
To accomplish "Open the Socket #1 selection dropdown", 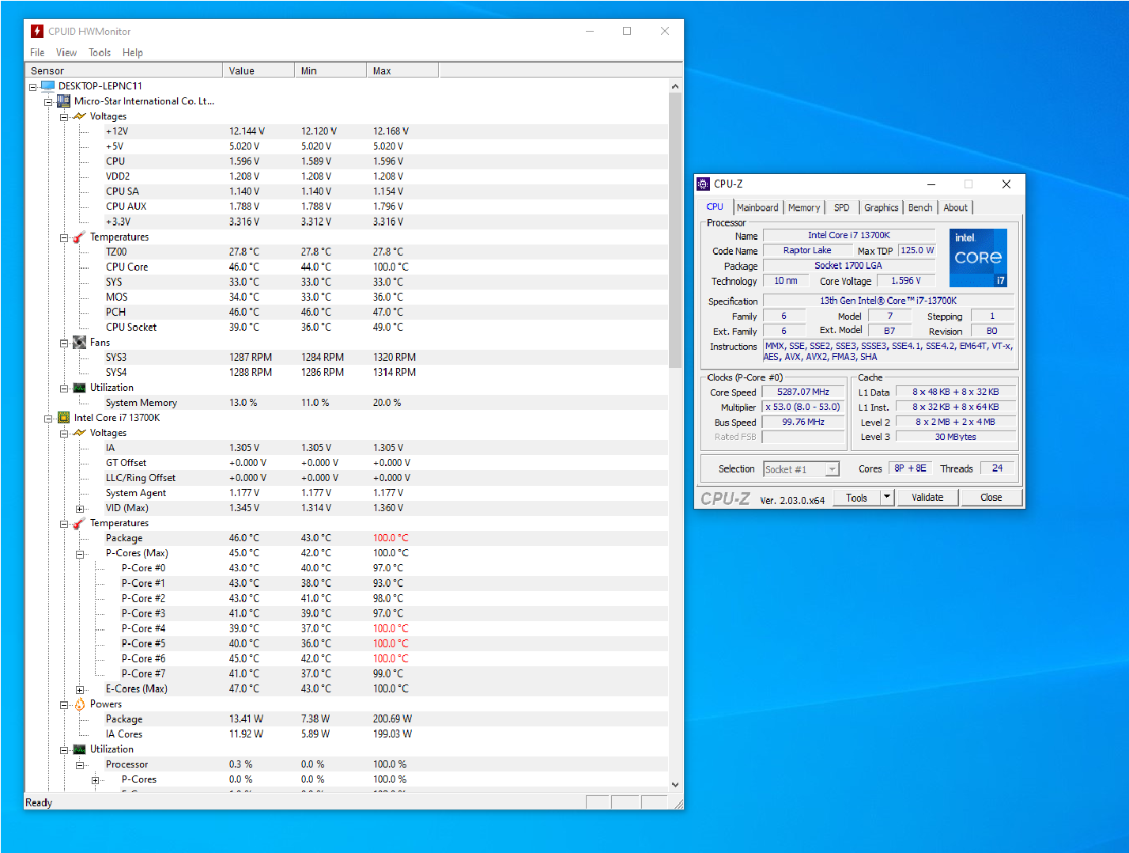I will (x=832, y=470).
